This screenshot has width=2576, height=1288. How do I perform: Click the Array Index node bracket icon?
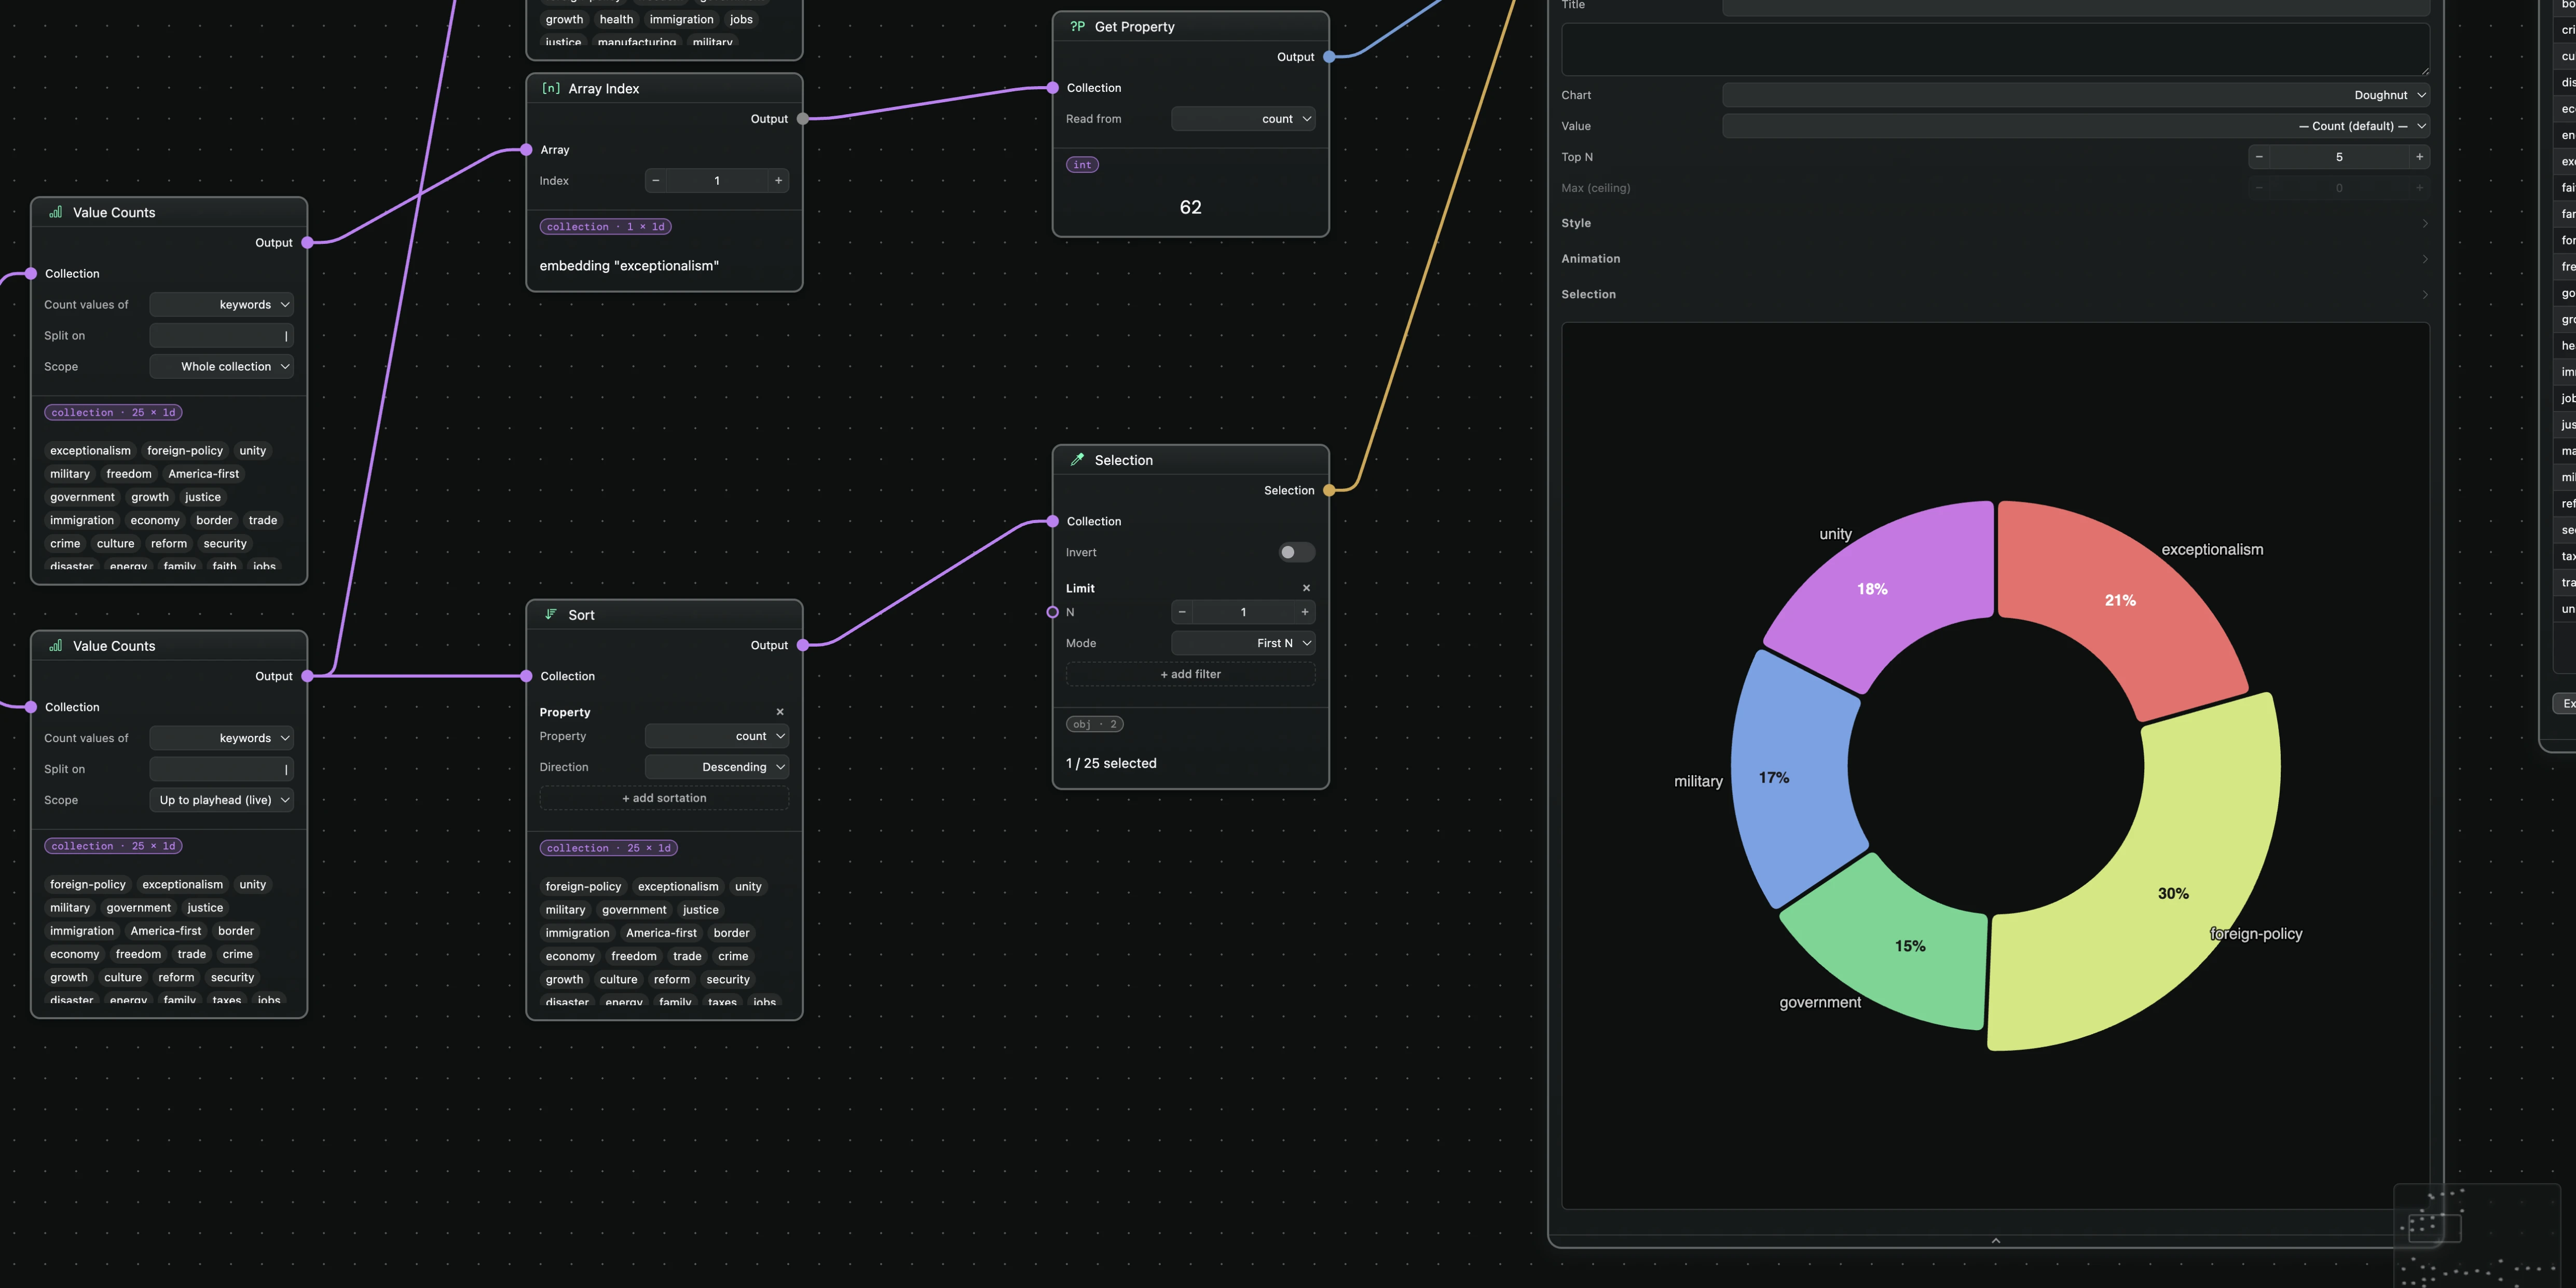550,88
